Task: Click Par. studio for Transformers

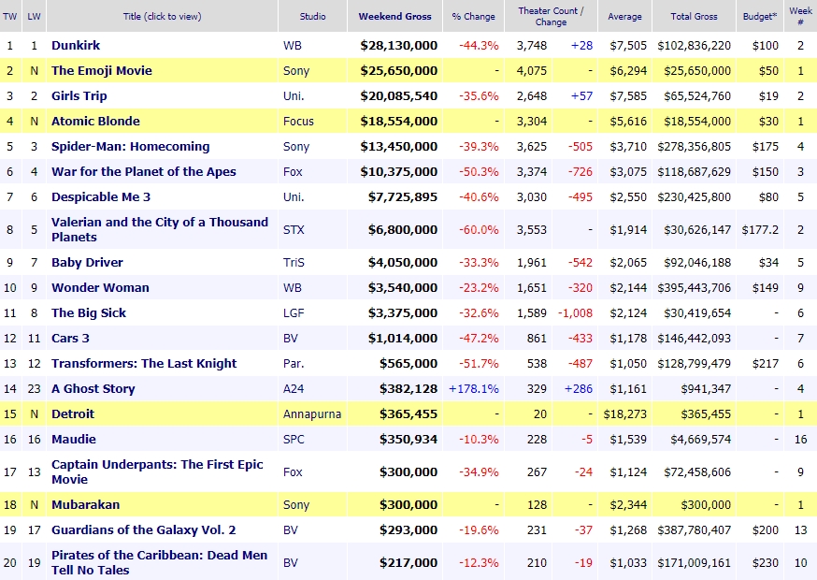Action: [x=294, y=364]
